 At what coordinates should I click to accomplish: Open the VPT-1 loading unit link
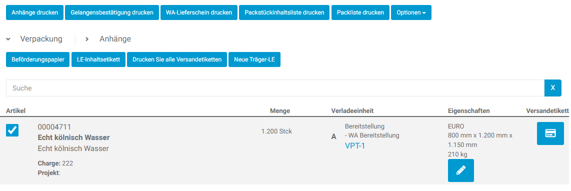[354, 146]
